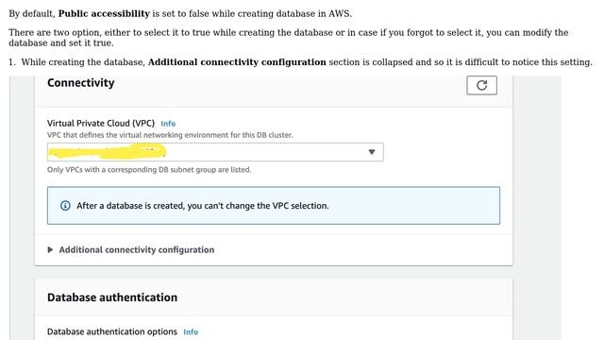This screenshot has height=340, width=604.
Task: Click bold 'Additional connectivity configuration' in step 1
Action: (237, 62)
